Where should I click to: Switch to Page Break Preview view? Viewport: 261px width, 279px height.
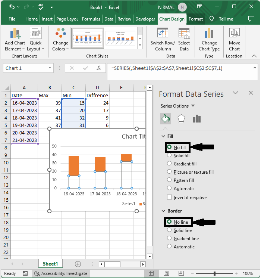pyautogui.click(x=181, y=273)
